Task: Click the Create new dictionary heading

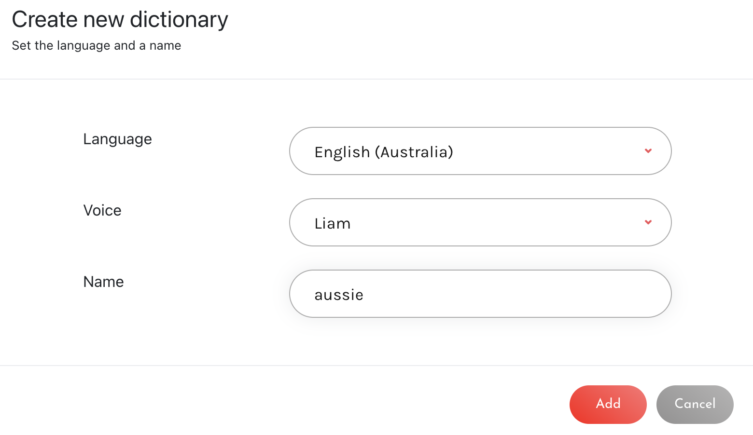Action: point(120,20)
